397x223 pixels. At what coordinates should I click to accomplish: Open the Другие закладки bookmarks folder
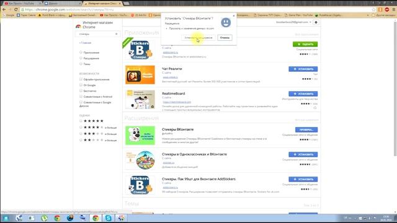(x=383, y=15)
